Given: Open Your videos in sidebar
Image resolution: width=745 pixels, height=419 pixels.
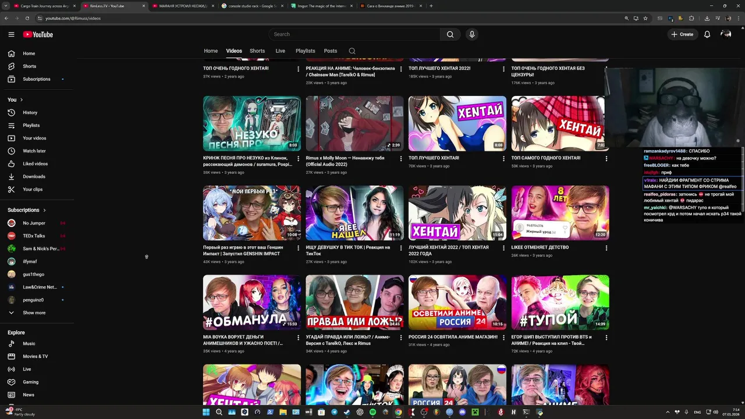Looking at the screenshot, I should coord(37,138).
